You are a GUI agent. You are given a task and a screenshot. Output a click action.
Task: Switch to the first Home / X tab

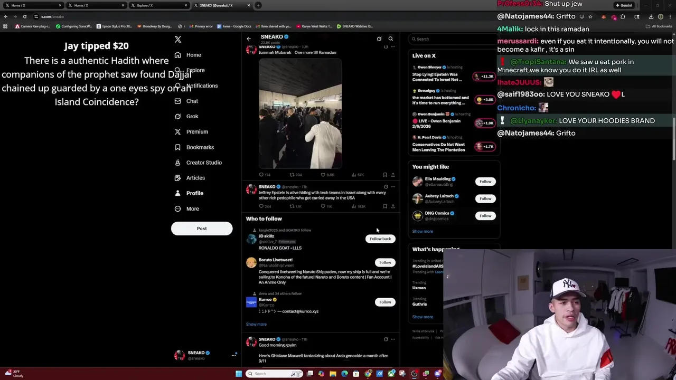(32, 5)
